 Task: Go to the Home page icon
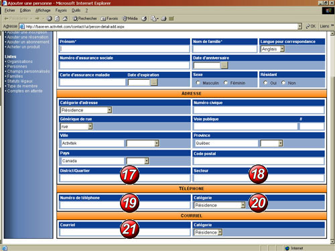point(65,19)
